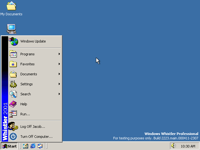The width and height of the screenshot is (200, 150).
Task: Click the 10:30 AM clock
Action: [188, 146]
